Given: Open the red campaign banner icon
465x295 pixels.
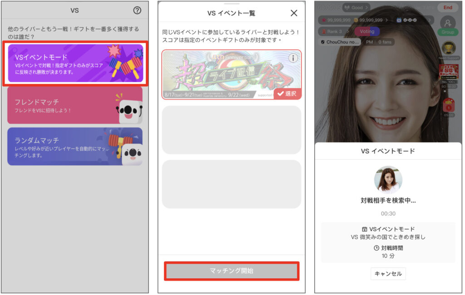Looking at the screenshot, I should click(448, 72).
